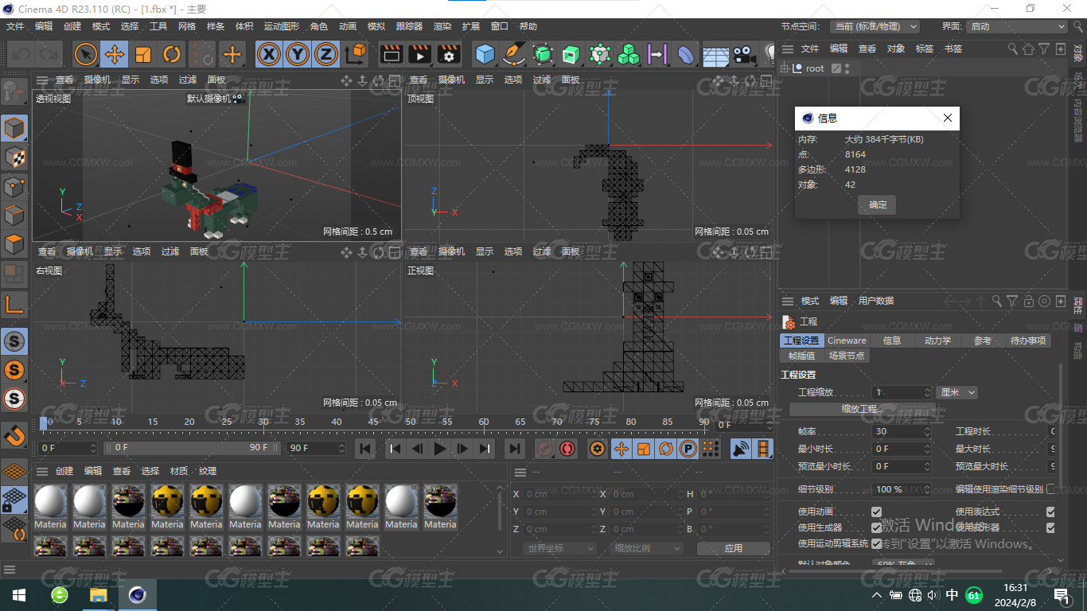Screen dimensions: 1087x611
Task: Switch the coordinate system icon
Action: 356,54
